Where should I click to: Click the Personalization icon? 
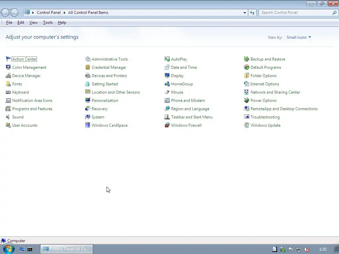87,101
